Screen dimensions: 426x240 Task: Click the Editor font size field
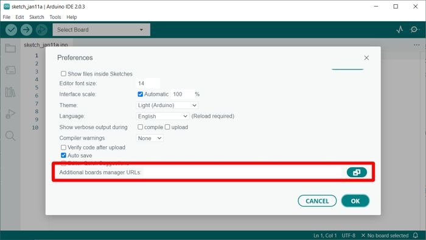(148, 83)
